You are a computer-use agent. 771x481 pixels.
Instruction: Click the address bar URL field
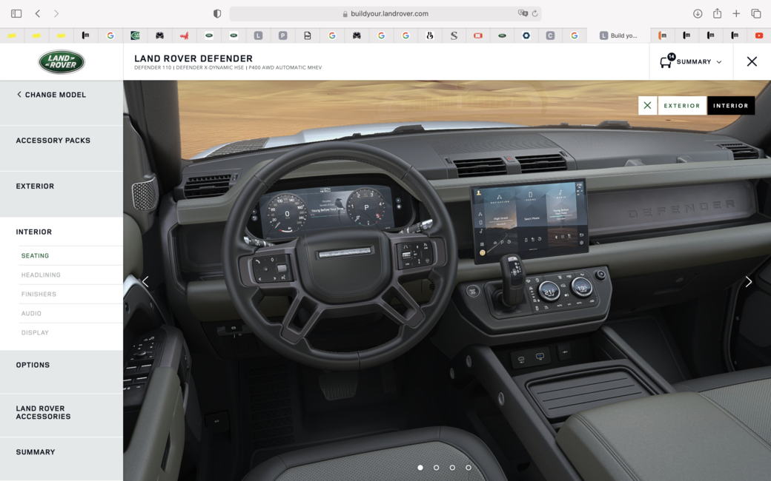click(x=385, y=14)
